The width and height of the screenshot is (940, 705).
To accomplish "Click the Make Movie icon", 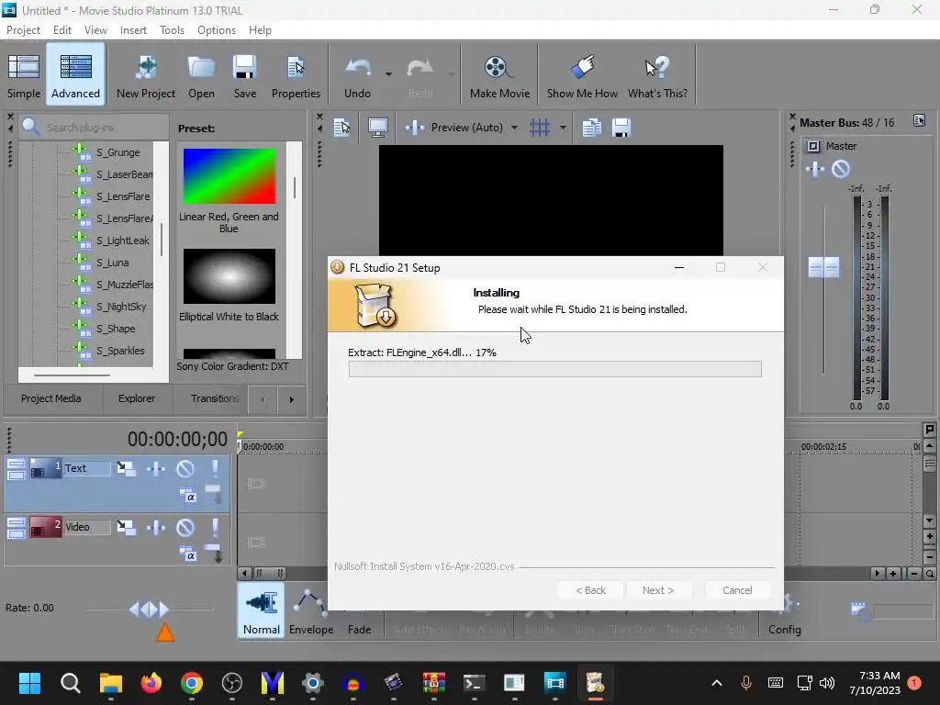I will click(499, 75).
